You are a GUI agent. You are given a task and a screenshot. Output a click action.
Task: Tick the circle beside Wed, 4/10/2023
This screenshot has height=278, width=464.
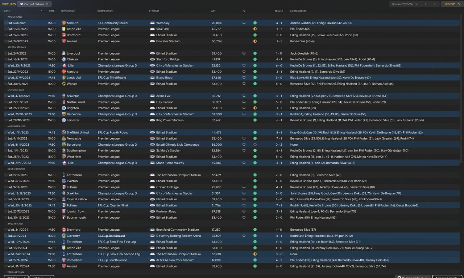tap(5, 96)
